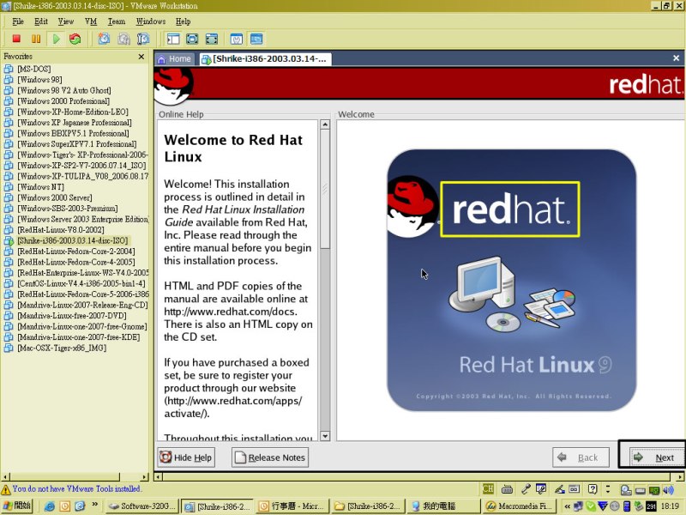Viewport: 686px width, 515px height.
Task: Select the Shrike-i386-2003.03.14 tab
Action: point(266,58)
